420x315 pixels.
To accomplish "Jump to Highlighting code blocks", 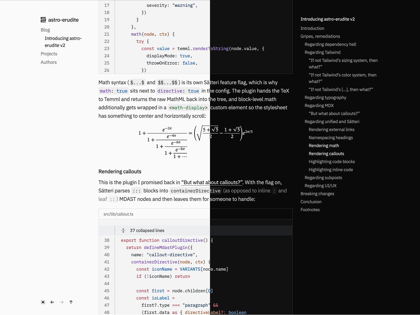I will [332, 161].
